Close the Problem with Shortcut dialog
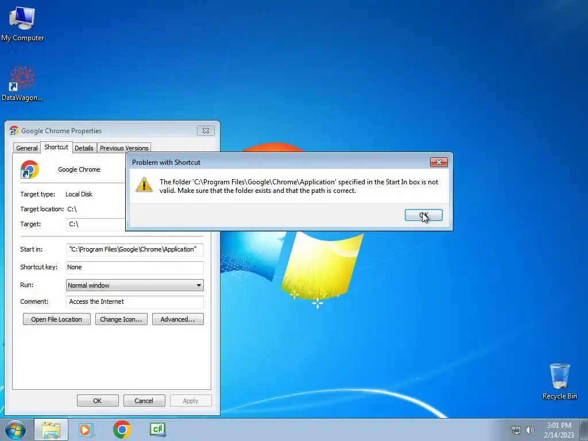 (439, 162)
